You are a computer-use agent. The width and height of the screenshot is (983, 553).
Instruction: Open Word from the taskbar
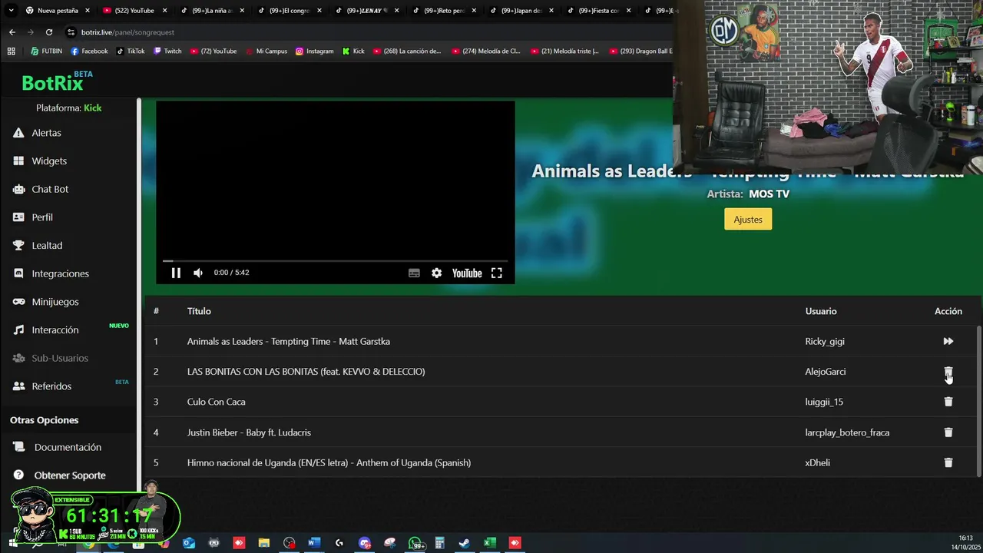pyautogui.click(x=313, y=543)
